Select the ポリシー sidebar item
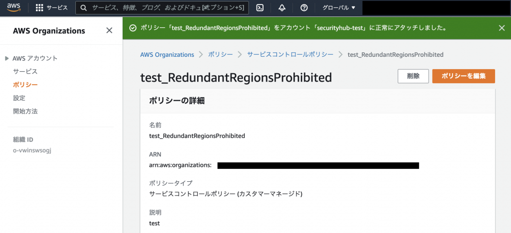This screenshot has height=233, width=511. click(x=25, y=85)
